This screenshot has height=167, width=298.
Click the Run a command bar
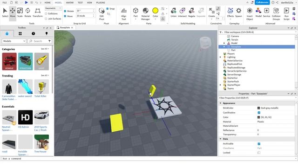click(x=148, y=159)
